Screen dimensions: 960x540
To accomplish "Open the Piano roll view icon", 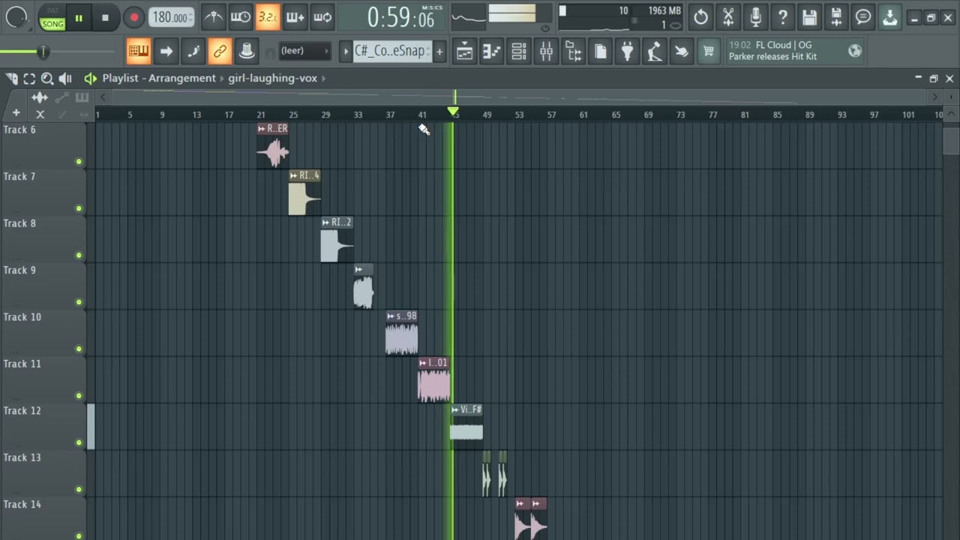I will pos(492,51).
